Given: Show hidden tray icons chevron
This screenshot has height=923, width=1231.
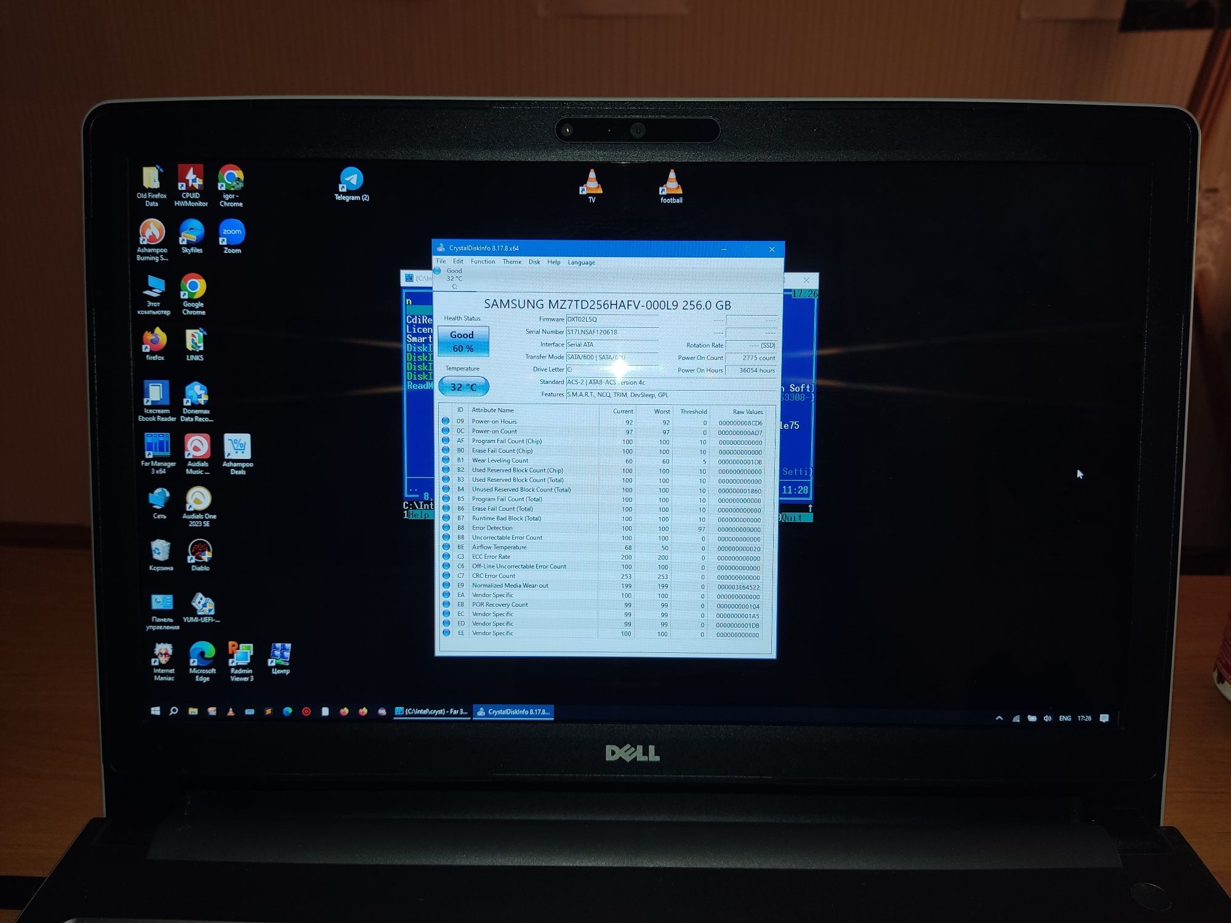Looking at the screenshot, I should point(1000,718).
